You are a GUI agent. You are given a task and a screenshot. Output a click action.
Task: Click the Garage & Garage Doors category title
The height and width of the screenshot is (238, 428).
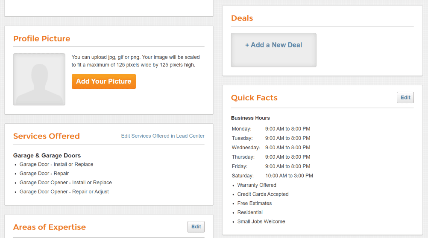47,155
